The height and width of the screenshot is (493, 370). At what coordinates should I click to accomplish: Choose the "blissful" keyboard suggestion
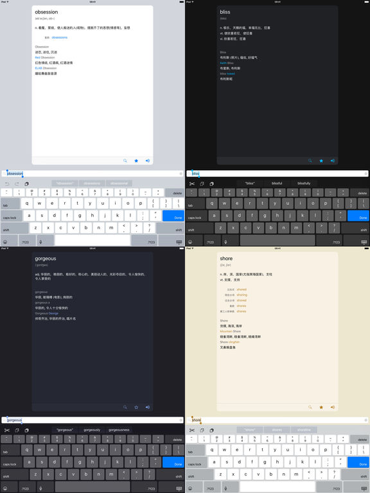coord(277,184)
